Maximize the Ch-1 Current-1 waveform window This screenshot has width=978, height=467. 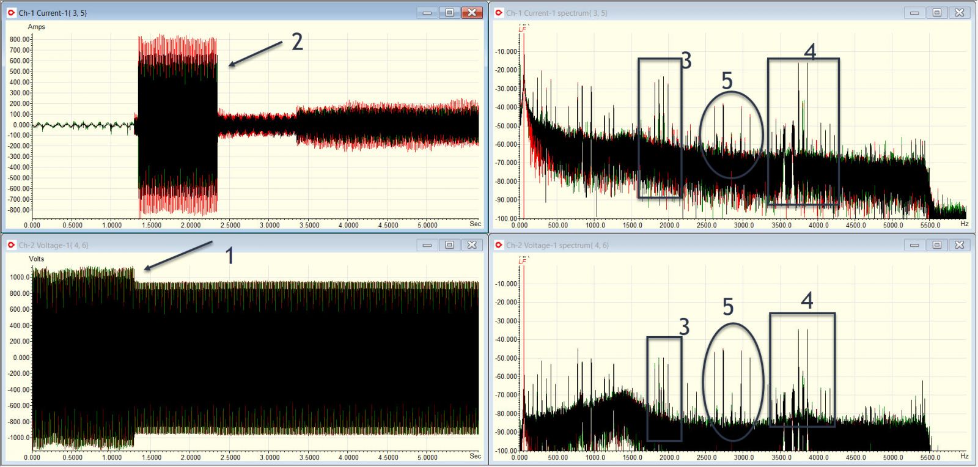tap(449, 13)
